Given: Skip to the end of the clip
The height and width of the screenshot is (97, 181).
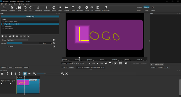Looking at the screenshot, I should tap(106, 63).
